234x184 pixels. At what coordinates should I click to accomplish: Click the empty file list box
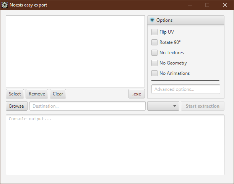[x=75, y=51]
